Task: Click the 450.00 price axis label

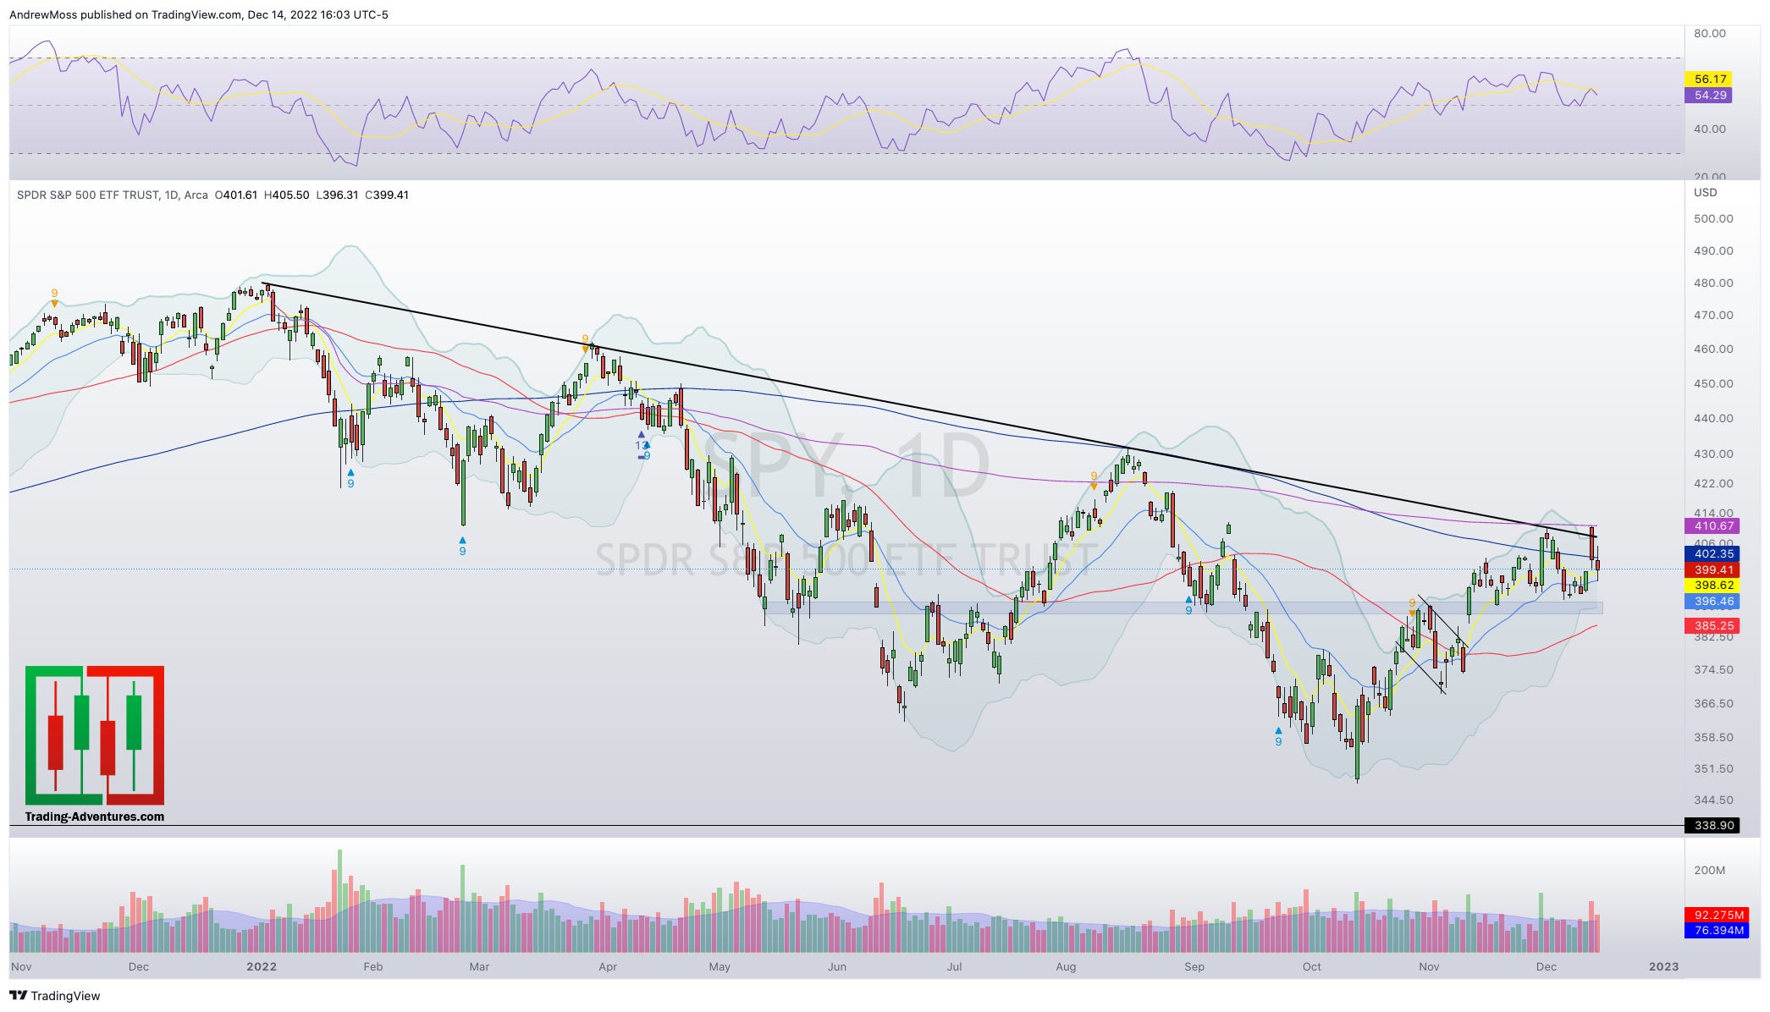Action: 1713,383
